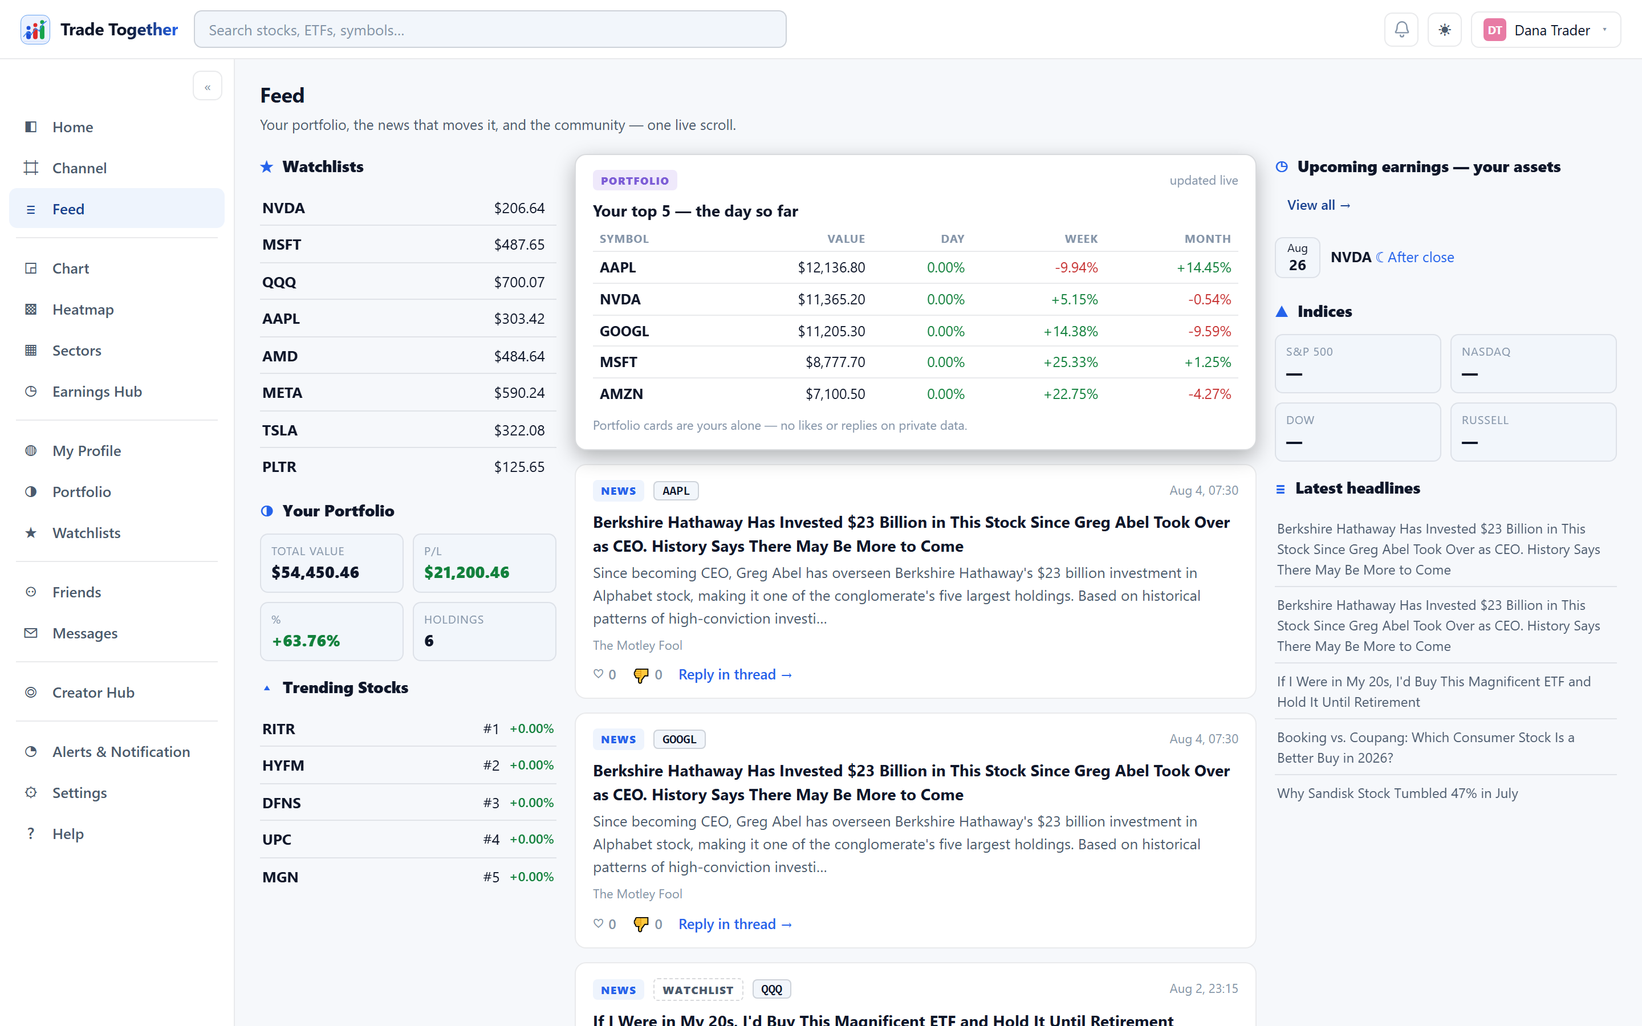Screen dimensions: 1642x1026
Task: Click the Watchlists star sidebar icon
Action: tap(31, 533)
